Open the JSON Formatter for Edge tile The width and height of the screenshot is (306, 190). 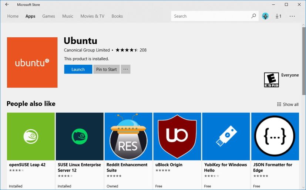tap(275, 136)
